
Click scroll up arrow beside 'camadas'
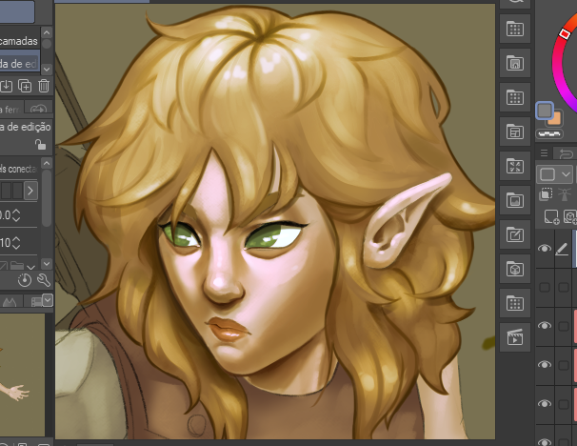[x=47, y=32]
